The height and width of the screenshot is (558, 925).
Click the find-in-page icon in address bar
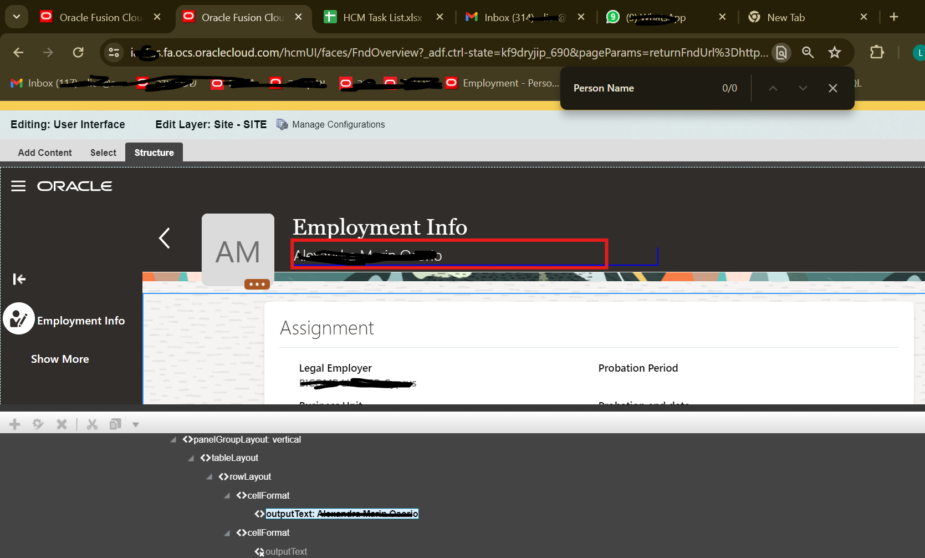click(x=781, y=52)
